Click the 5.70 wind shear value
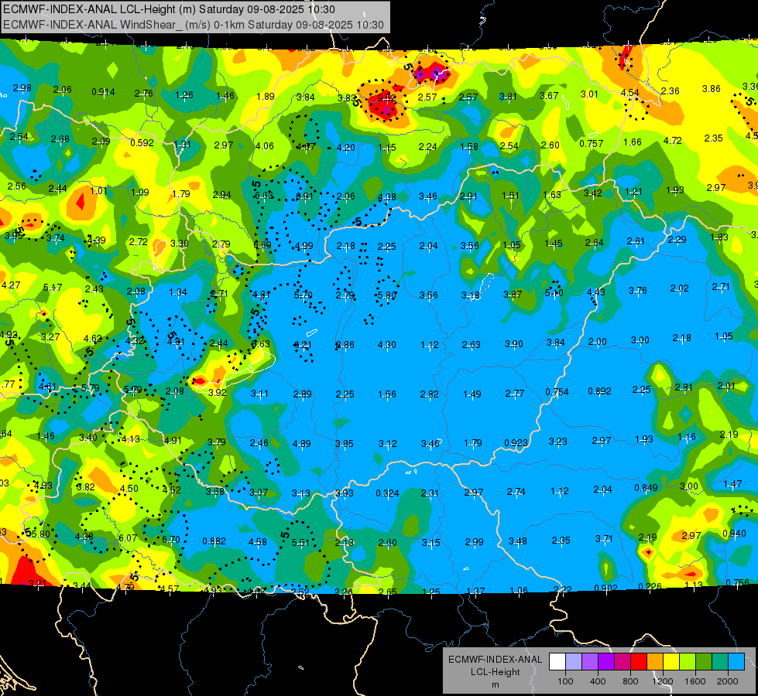This screenshot has width=758, height=696. (303, 295)
